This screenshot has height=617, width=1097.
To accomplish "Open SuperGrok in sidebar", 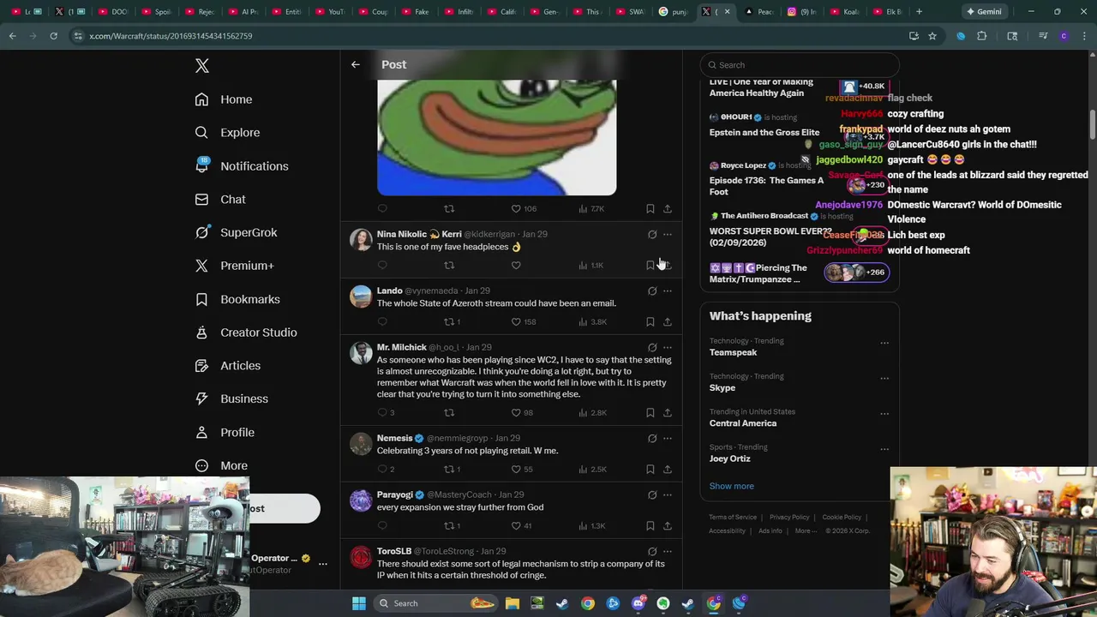I will (x=236, y=233).
